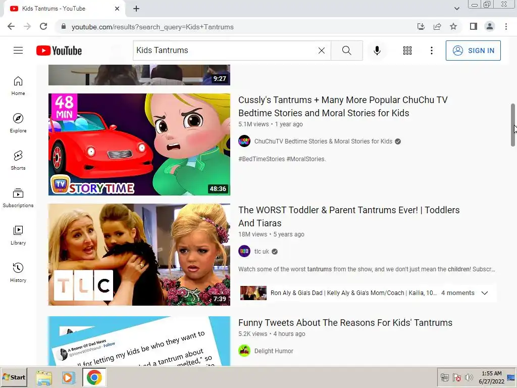Screen dimensions: 517x388
Task: Go to the YouTube logo homepage
Action: (59, 51)
